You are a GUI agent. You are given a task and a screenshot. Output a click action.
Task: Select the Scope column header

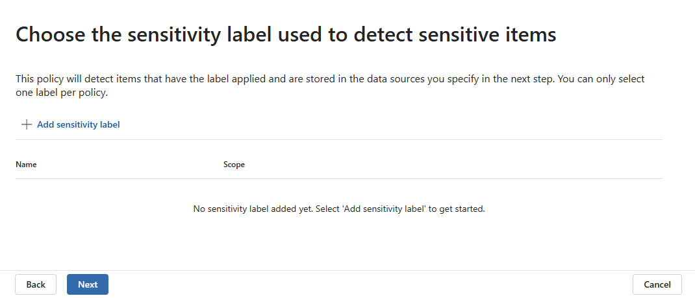tap(234, 165)
